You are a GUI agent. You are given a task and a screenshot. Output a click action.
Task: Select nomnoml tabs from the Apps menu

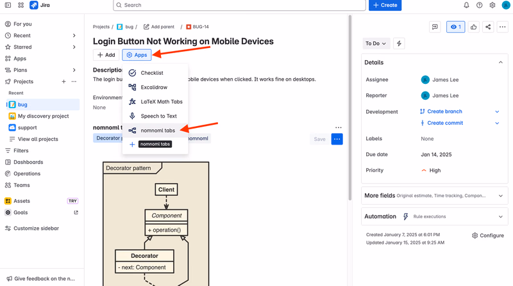[x=155, y=131]
